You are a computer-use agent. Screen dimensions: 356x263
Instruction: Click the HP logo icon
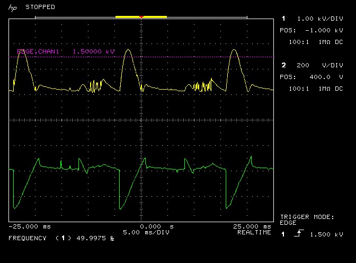[x=13, y=8]
